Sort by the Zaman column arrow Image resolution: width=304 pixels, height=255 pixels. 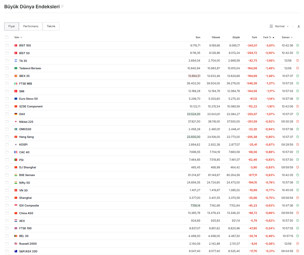tap(292, 37)
